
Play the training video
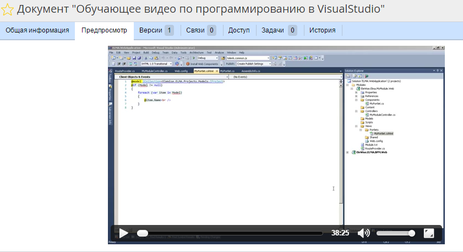(x=123, y=233)
